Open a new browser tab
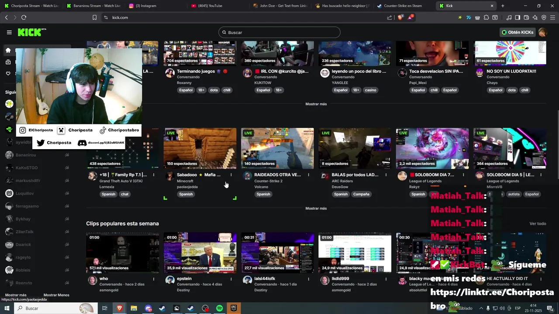 [503, 6]
